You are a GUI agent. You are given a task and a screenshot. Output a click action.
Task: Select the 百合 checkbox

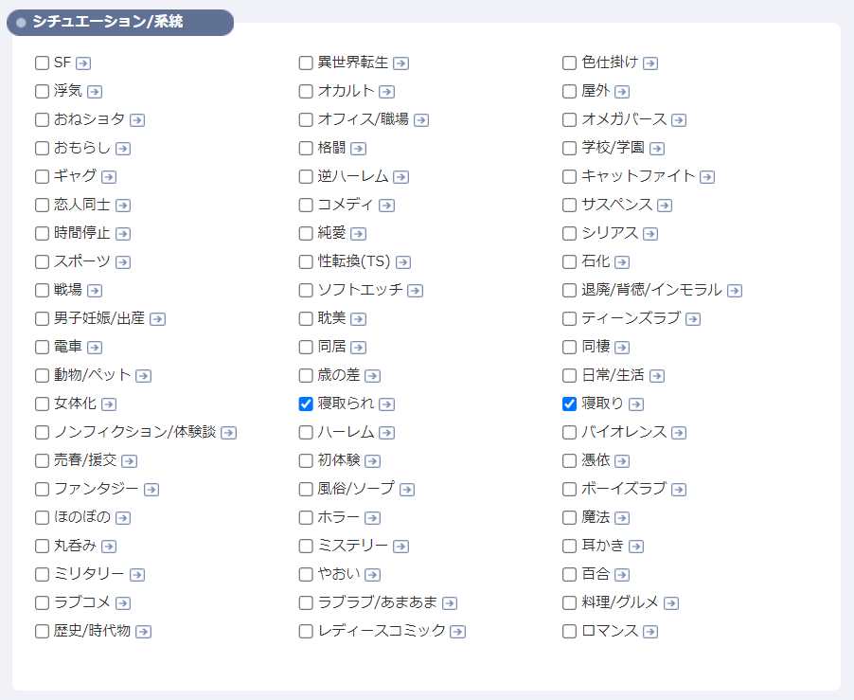pyautogui.click(x=569, y=574)
